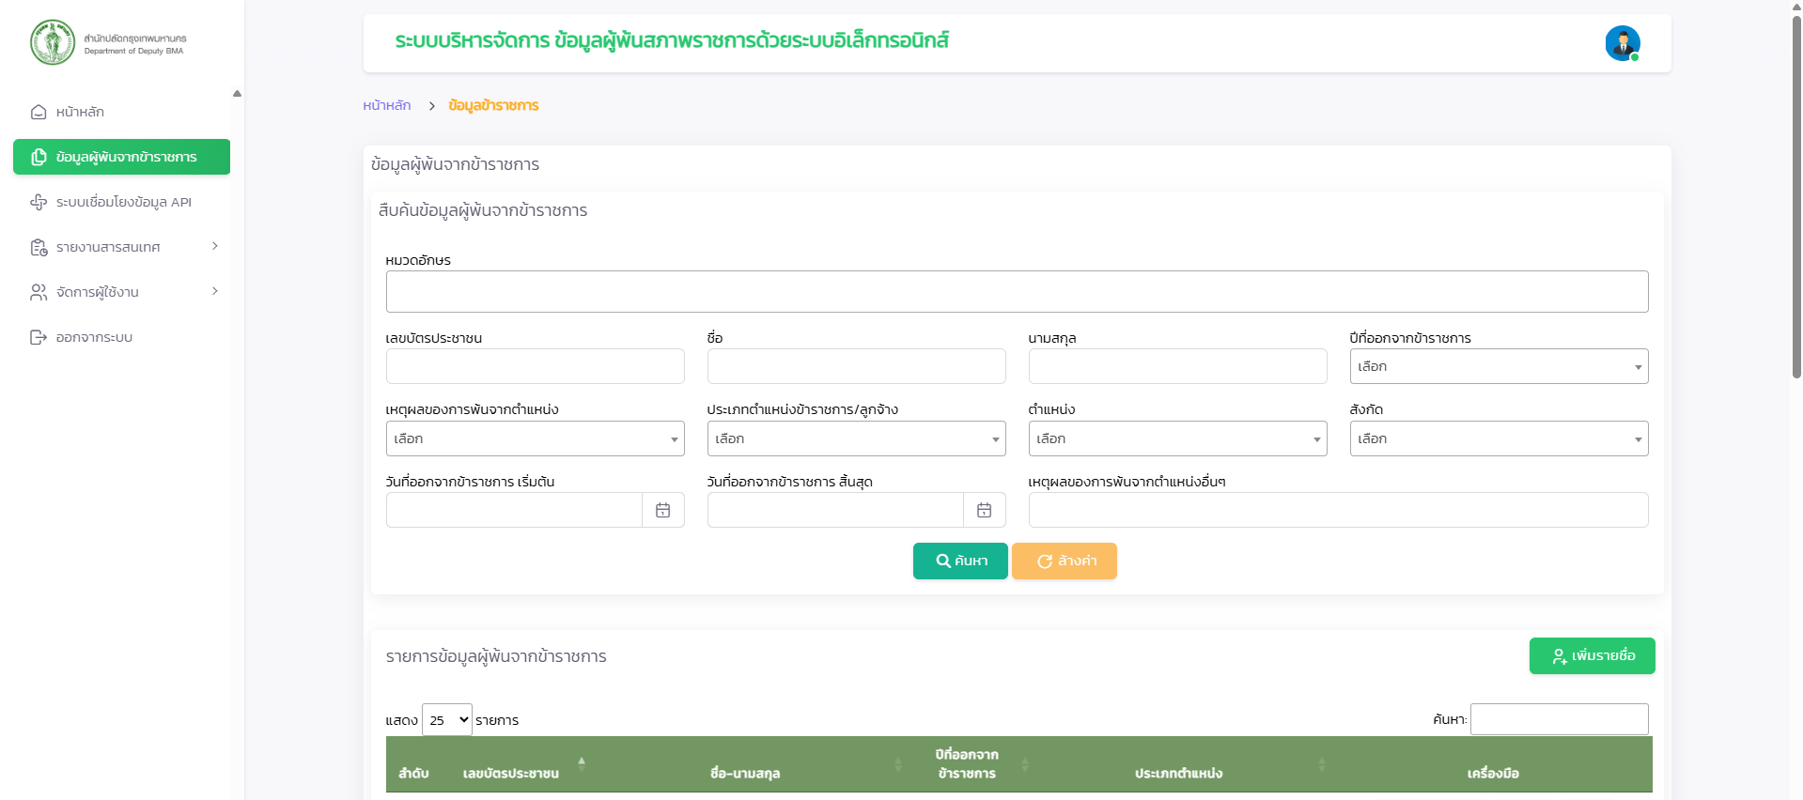Click the green ค้นหา search button
This screenshot has height=800, width=1803.
960,561
